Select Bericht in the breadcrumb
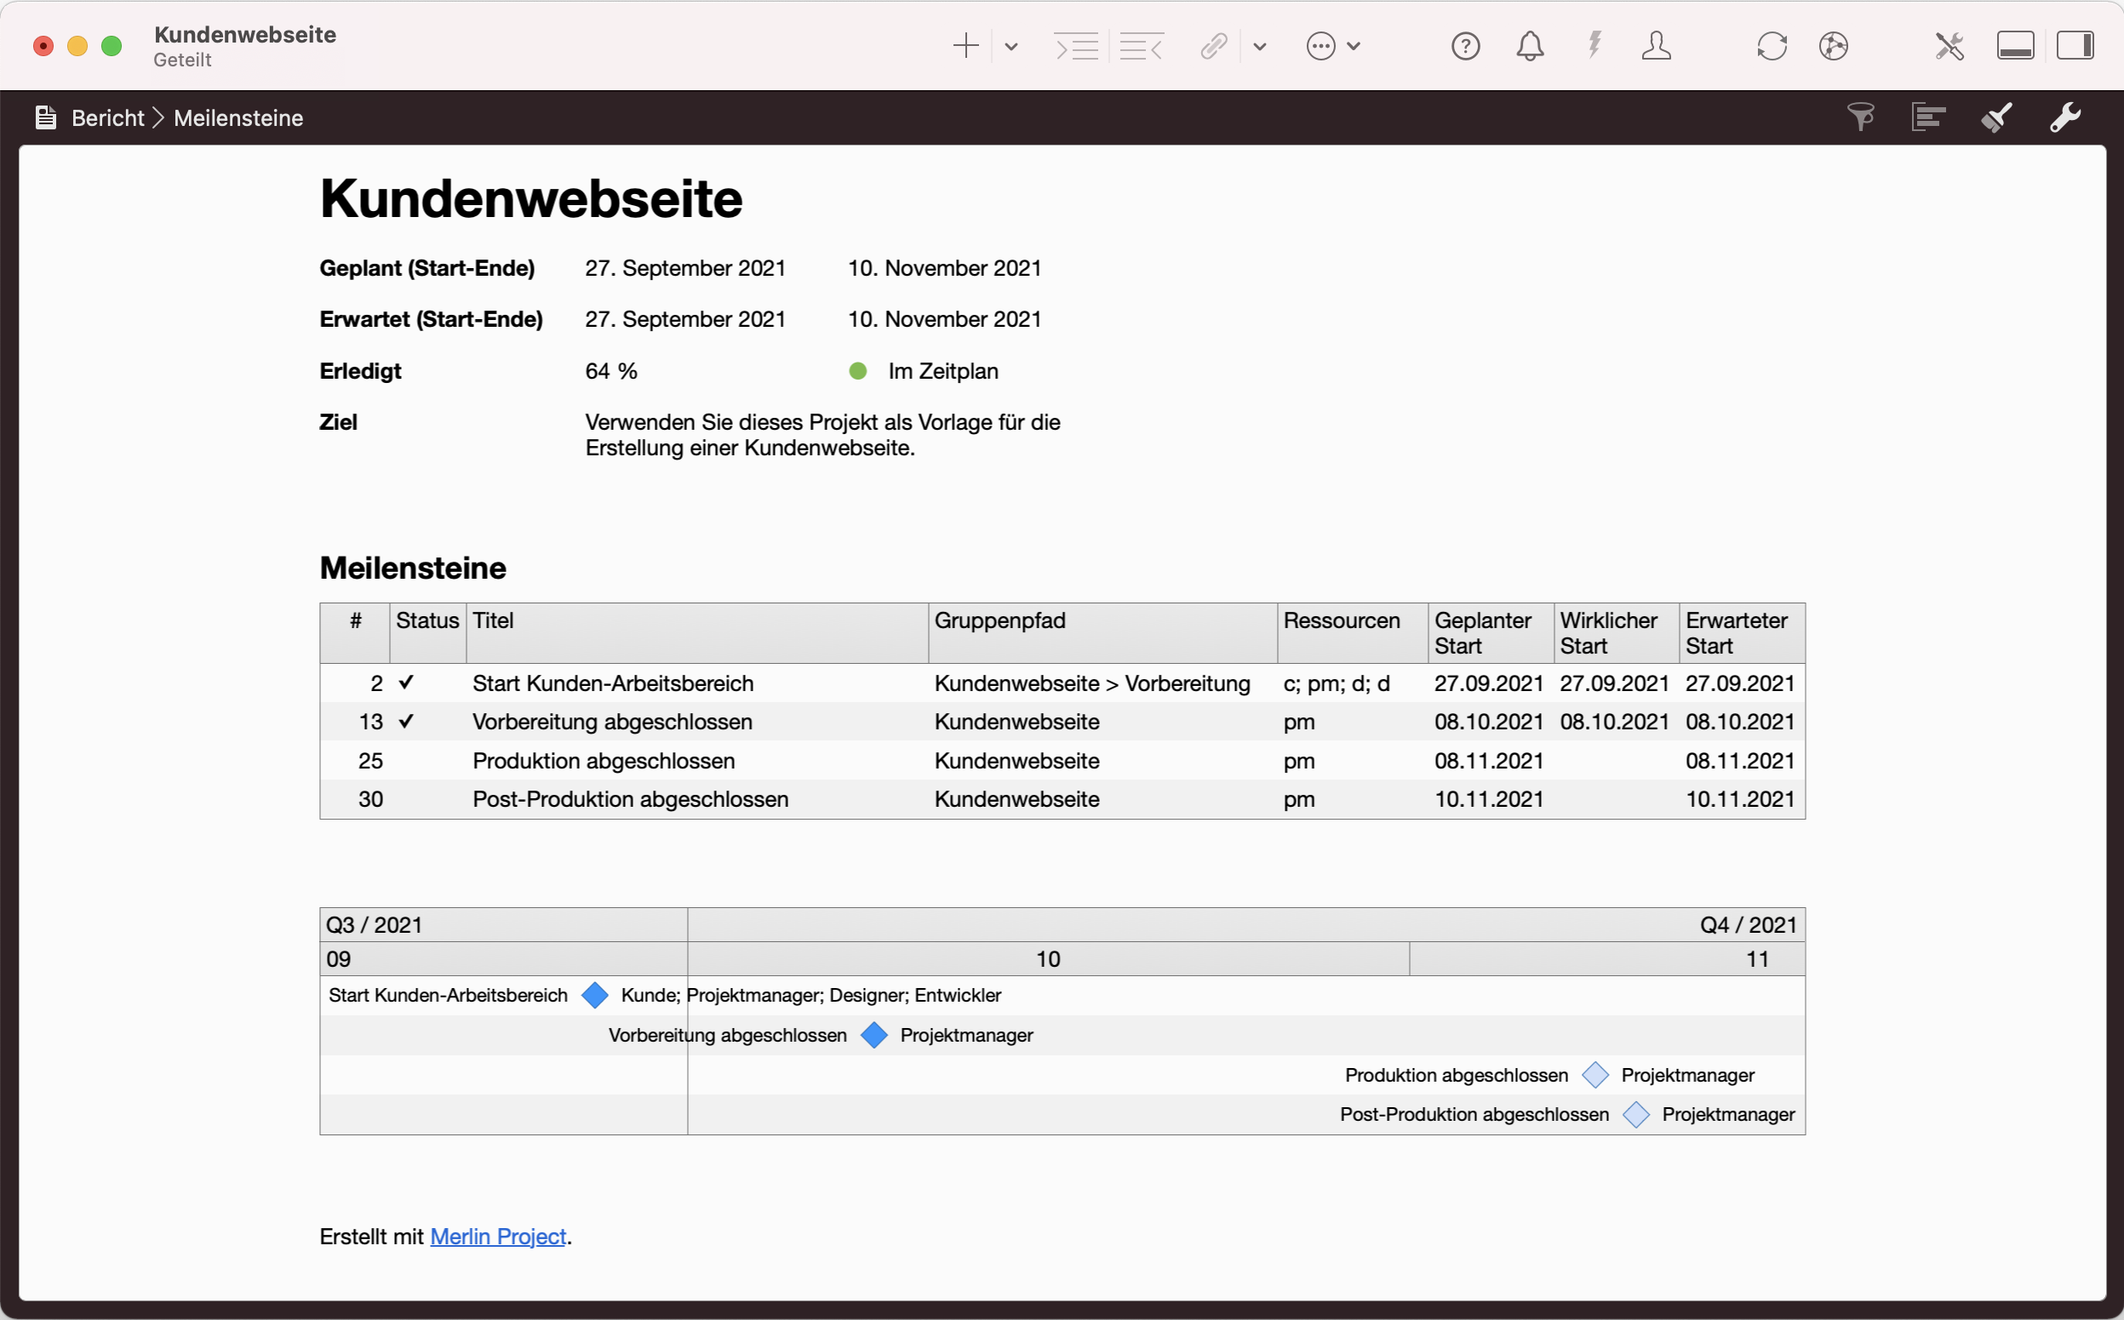The width and height of the screenshot is (2124, 1320). coord(106,117)
